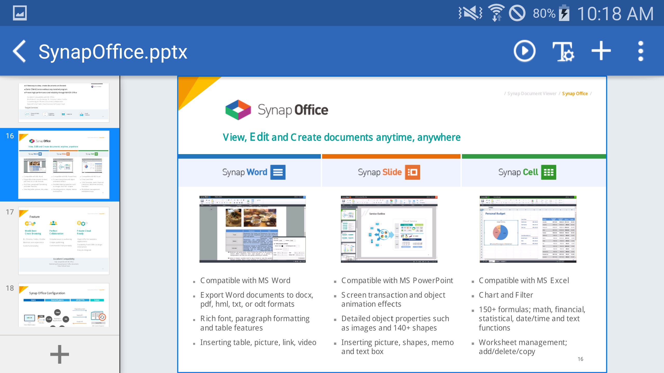Tap the plus icon in top toolbar

[x=601, y=51]
